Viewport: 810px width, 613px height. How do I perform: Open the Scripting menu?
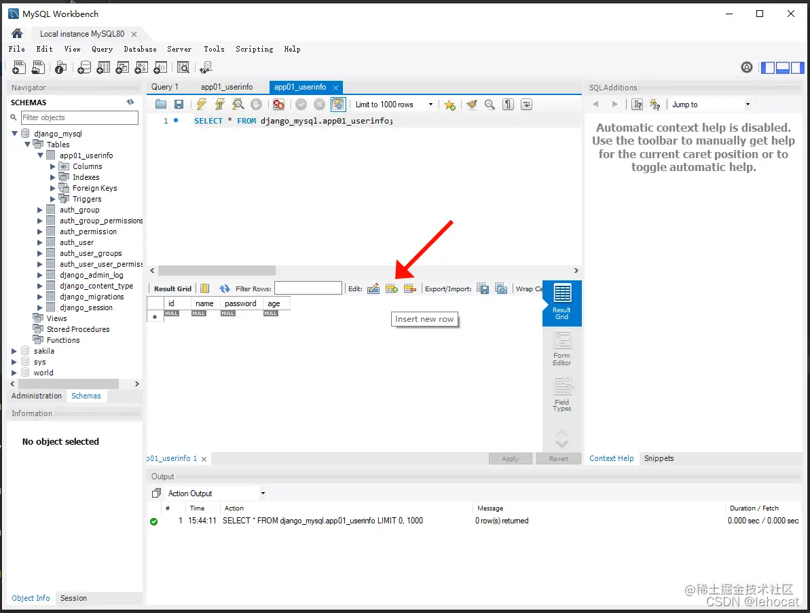click(x=254, y=49)
